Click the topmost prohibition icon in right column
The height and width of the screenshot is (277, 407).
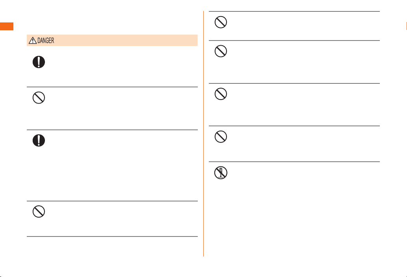(221, 22)
